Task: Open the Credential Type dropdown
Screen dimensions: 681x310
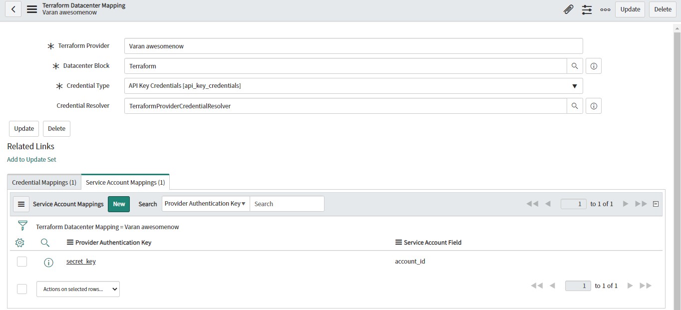Action: point(574,85)
